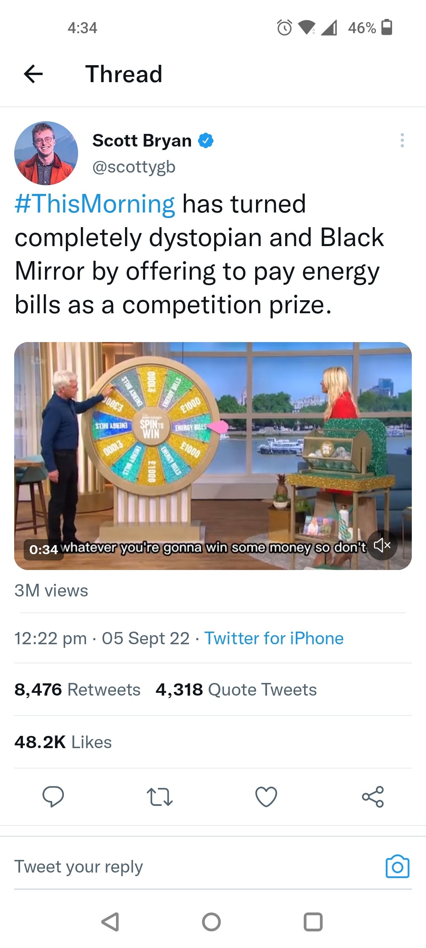The height and width of the screenshot is (948, 426).
Task: View the 8,476 Retweets list
Action: coord(77,690)
